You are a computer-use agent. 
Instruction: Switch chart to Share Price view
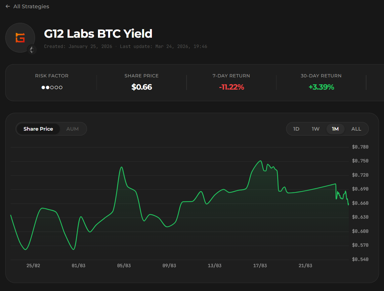38,129
